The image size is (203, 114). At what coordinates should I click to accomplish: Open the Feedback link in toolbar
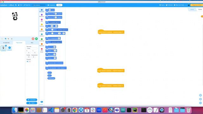(x=179, y=5)
